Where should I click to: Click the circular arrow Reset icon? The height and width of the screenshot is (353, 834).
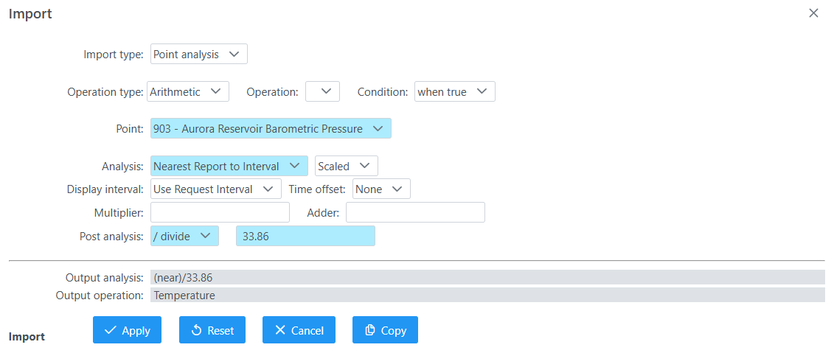(196, 330)
